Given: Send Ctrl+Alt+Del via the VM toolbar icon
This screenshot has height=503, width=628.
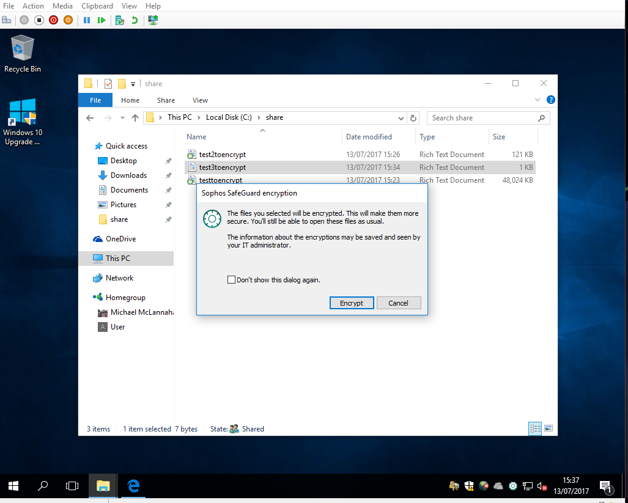Looking at the screenshot, I should point(6,20).
